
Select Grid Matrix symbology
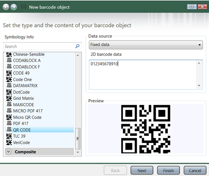click(23, 98)
